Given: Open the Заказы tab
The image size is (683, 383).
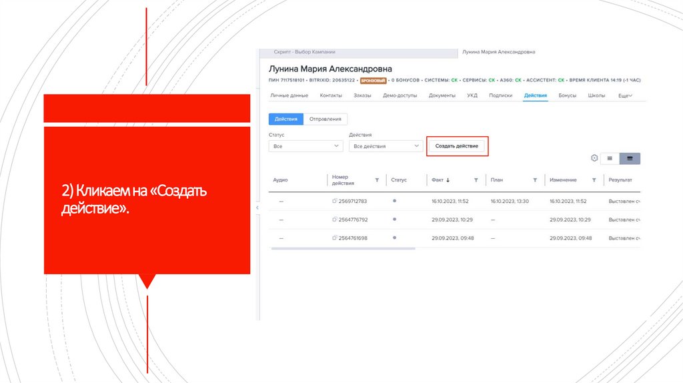Looking at the screenshot, I should tap(362, 95).
